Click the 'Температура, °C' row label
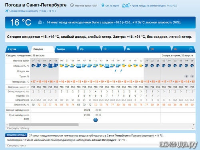The image size is (200, 150). click(20, 82)
